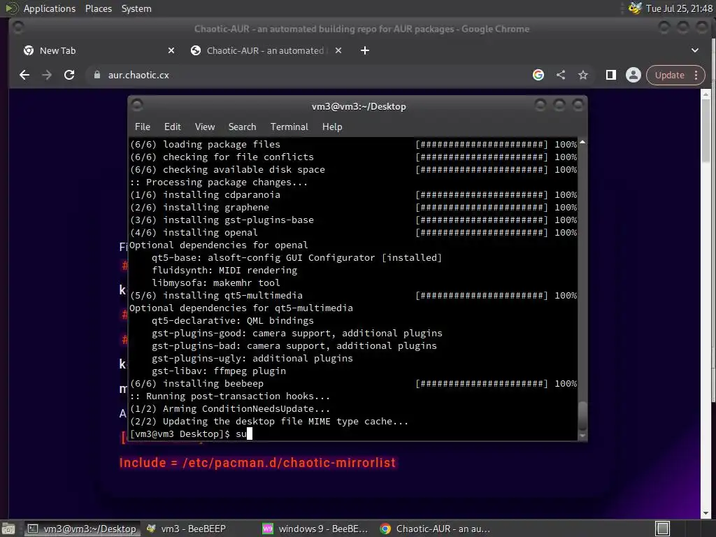Close the Chaotic-AUR tab
The width and height of the screenshot is (716, 537).
[x=338, y=50]
